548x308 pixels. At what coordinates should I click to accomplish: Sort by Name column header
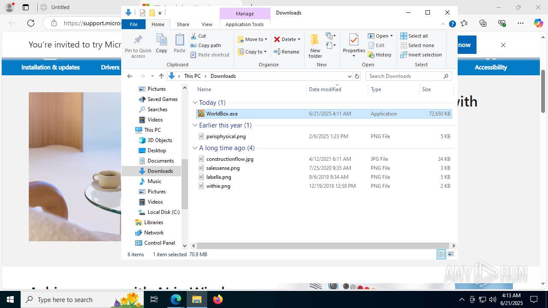coord(250,89)
